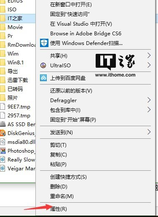Click the Pr folder icon

coord(3,36)
